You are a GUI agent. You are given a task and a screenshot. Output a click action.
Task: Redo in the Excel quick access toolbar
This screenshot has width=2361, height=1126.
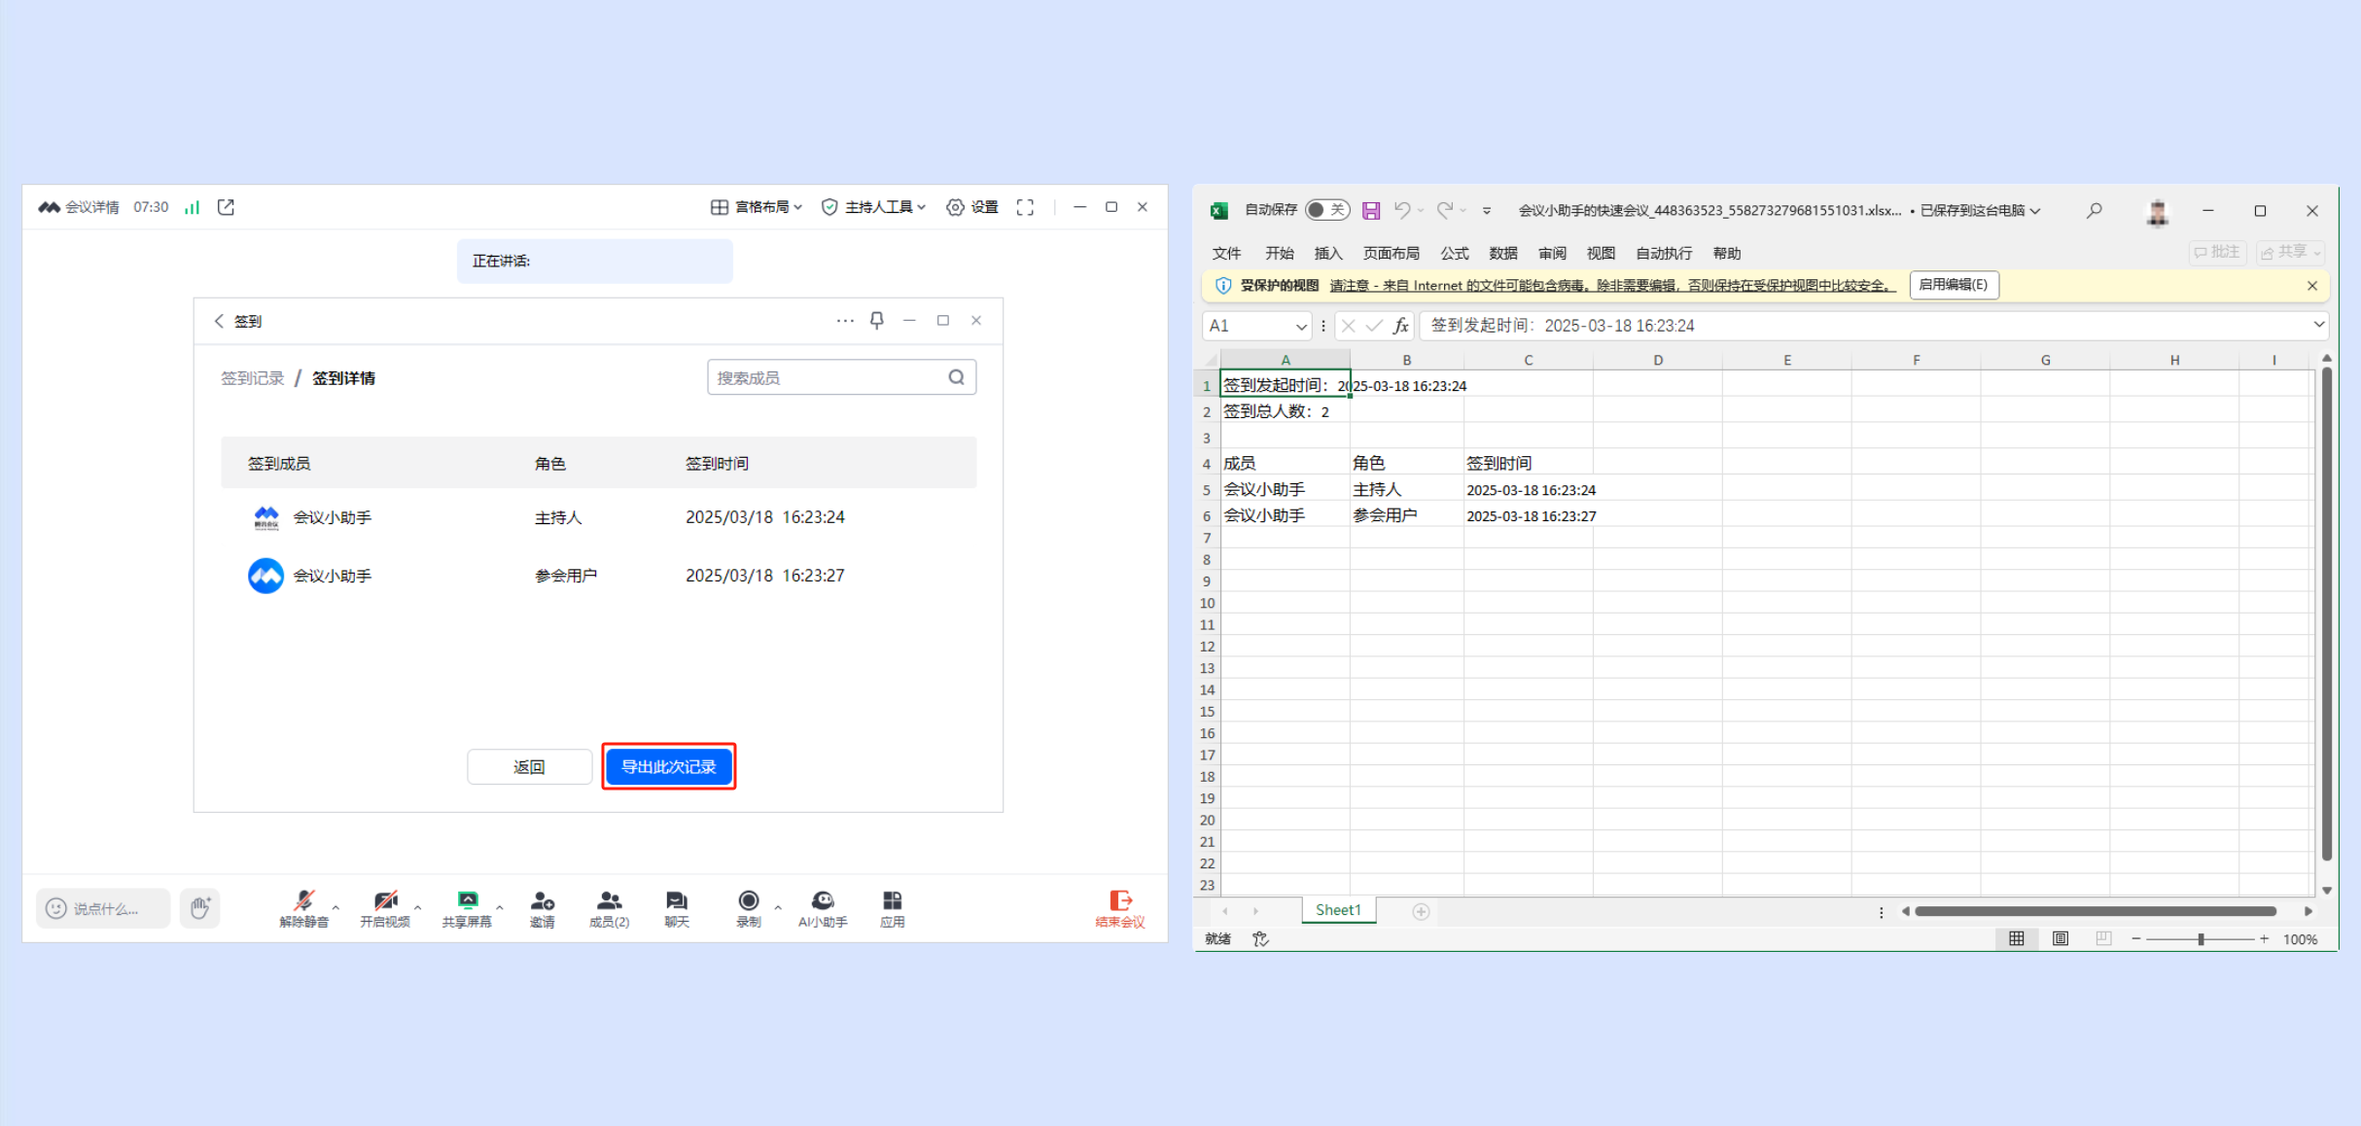[x=1445, y=210]
